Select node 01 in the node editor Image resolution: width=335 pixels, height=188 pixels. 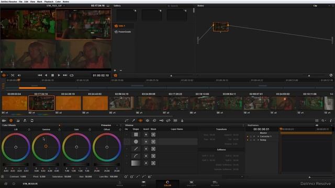coord(220,27)
